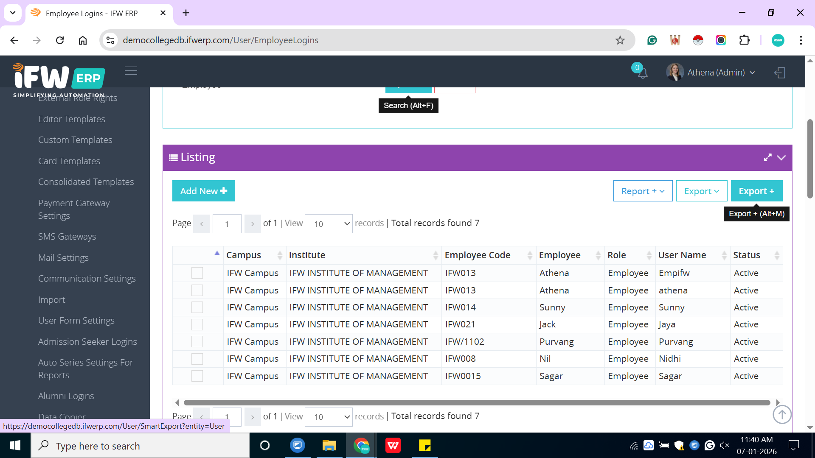Viewport: 815px width, 458px height.
Task: Open the IFW browser profile icon
Action: click(778, 40)
